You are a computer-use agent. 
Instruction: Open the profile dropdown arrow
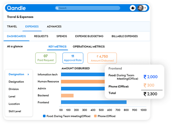[x=145, y=8]
